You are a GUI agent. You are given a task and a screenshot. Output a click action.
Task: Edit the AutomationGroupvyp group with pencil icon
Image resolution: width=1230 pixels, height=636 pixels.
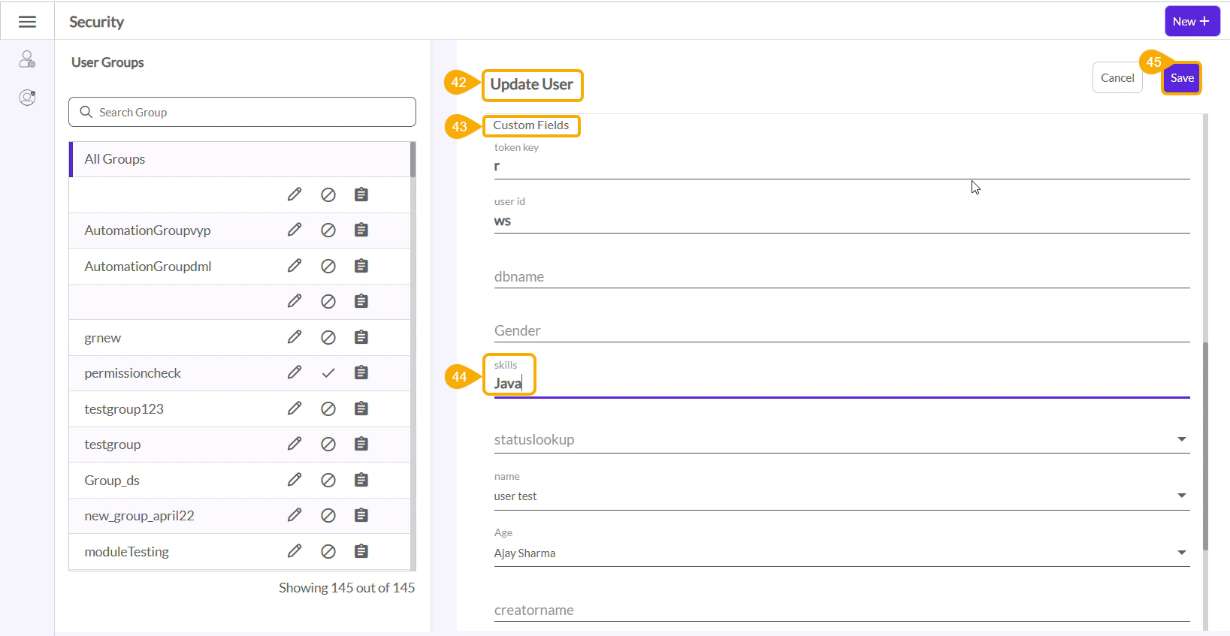(295, 230)
